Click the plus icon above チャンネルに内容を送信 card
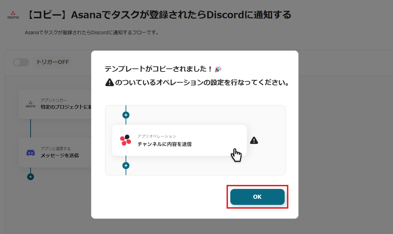The image size is (393, 234). tap(126, 115)
